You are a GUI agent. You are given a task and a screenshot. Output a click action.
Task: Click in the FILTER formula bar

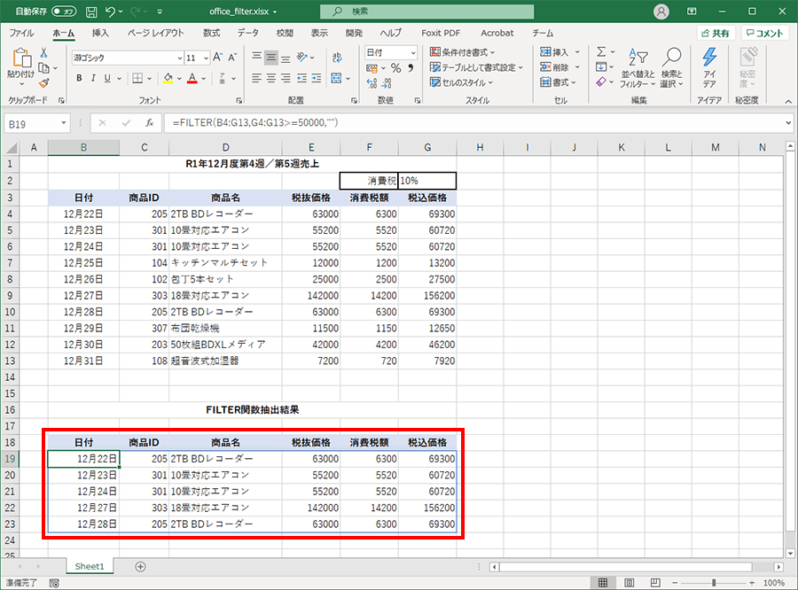pyautogui.click(x=473, y=123)
